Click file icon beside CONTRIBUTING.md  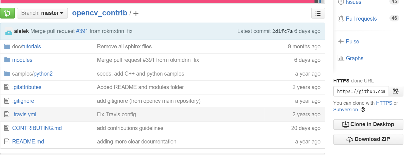pos(7,128)
